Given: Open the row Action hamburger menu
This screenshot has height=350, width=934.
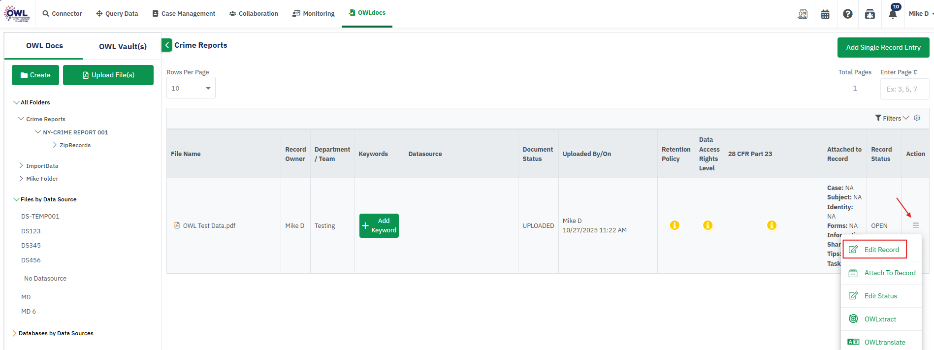Looking at the screenshot, I should click(915, 225).
